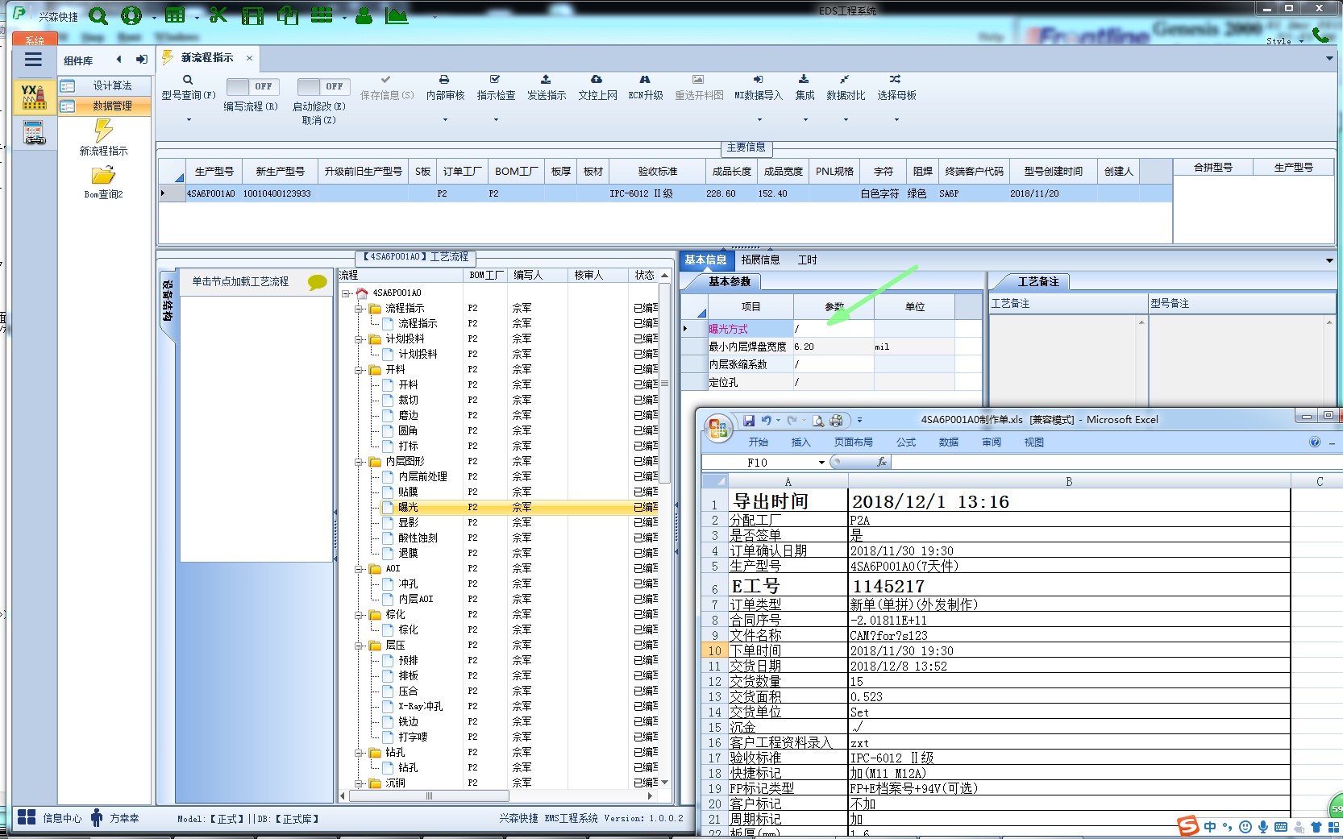Select the 基本信息 tab
Viewport: 1343px width, 839px height.
(705, 260)
